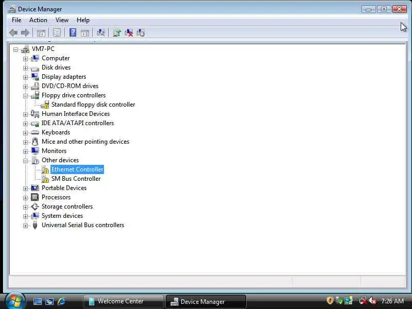The image size is (412, 309).
Task: Click the Human Interface Devices icon
Action: (x=35, y=114)
